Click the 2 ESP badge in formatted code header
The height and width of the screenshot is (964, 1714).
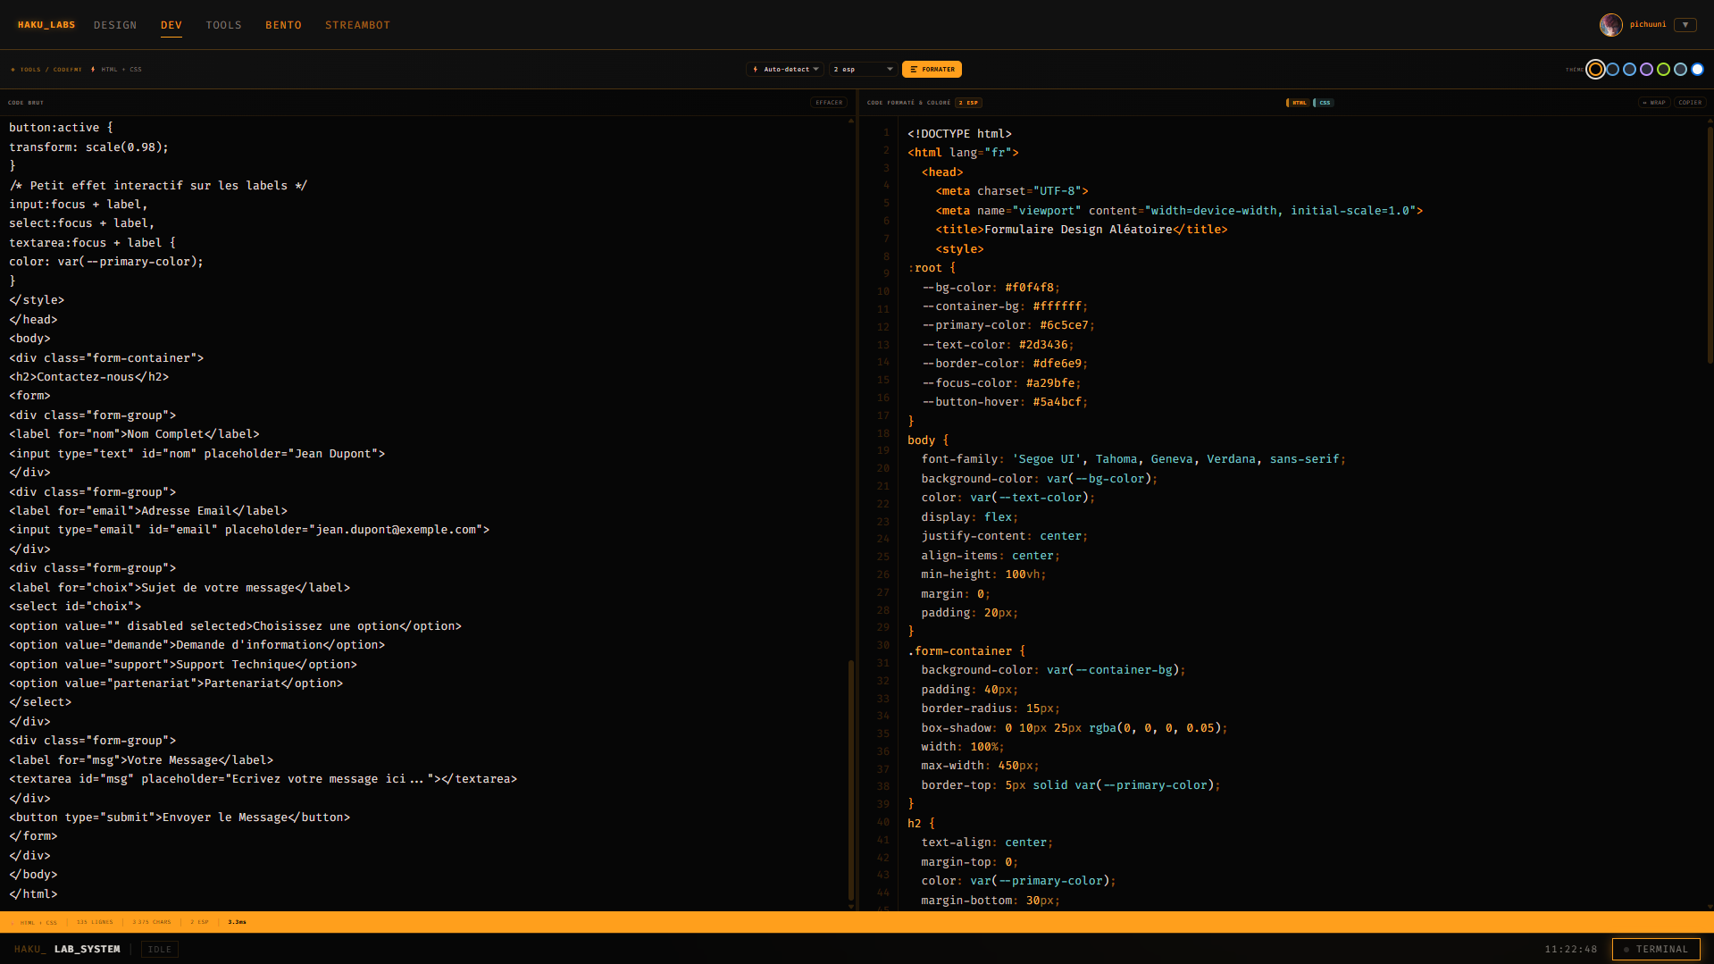(x=967, y=102)
